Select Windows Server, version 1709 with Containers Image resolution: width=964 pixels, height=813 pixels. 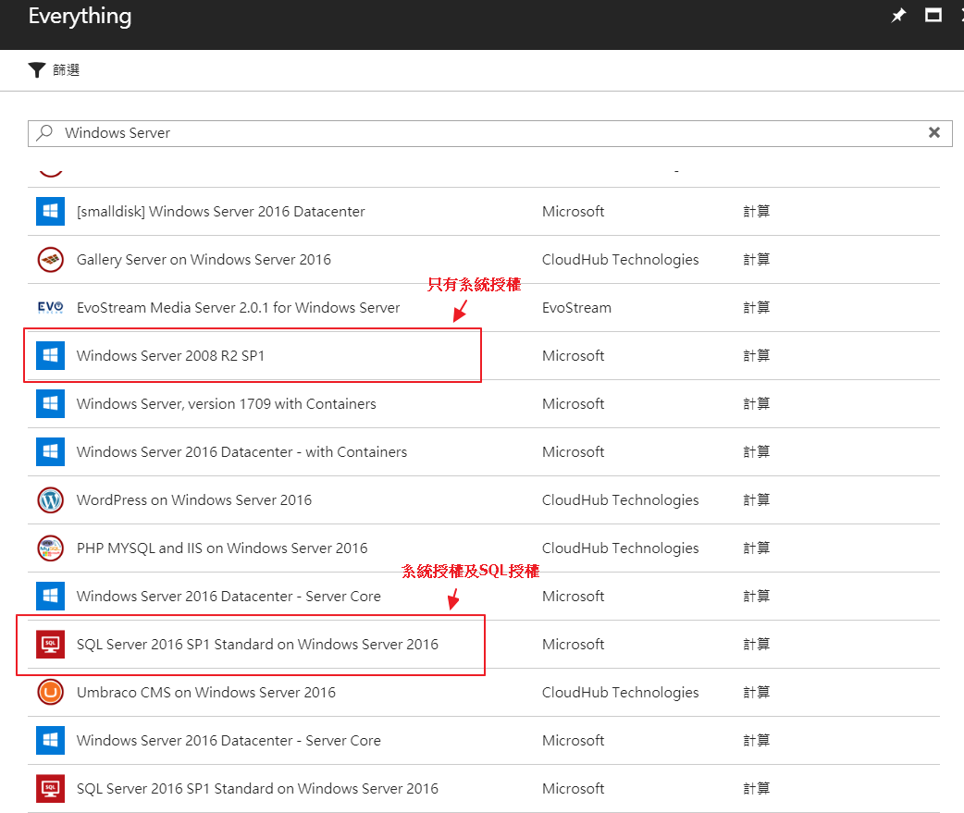227,404
